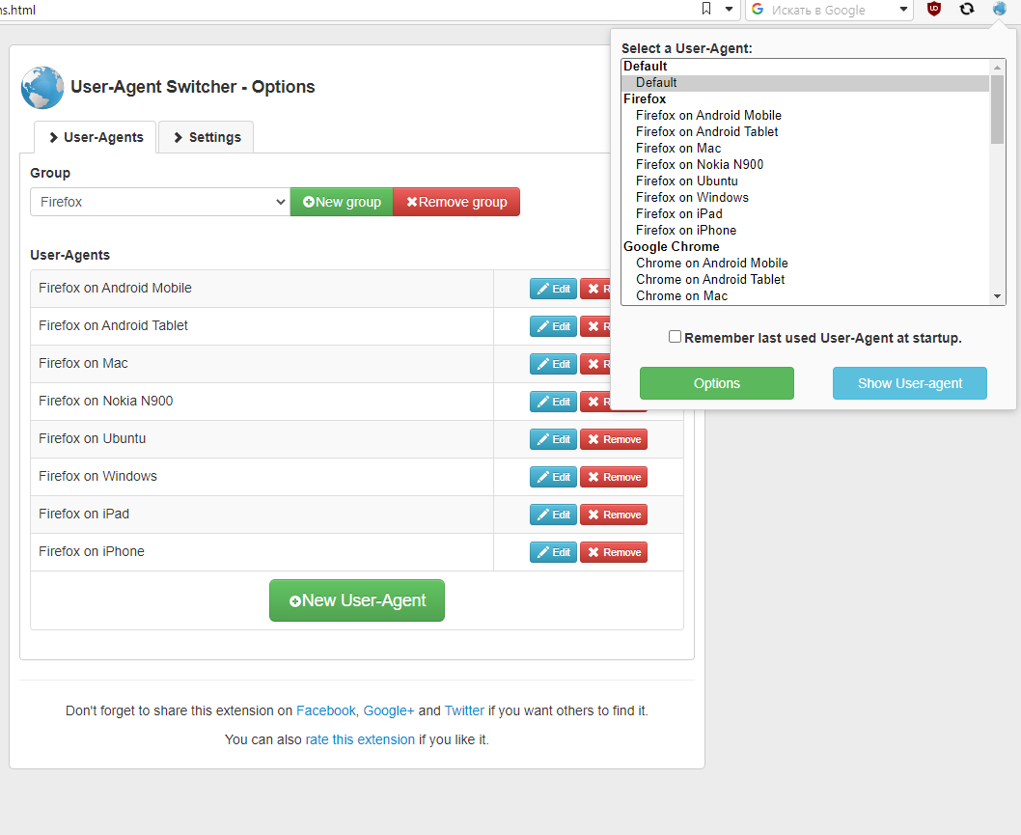Edit Firefox on Nokia N900 entry

point(554,402)
